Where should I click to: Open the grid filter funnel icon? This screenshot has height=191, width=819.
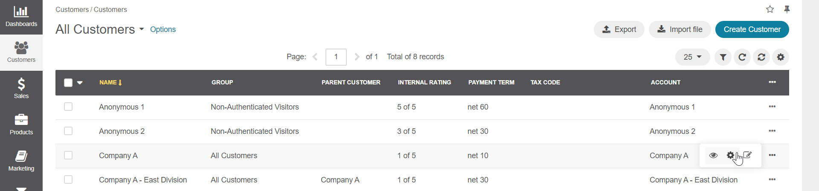723,57
